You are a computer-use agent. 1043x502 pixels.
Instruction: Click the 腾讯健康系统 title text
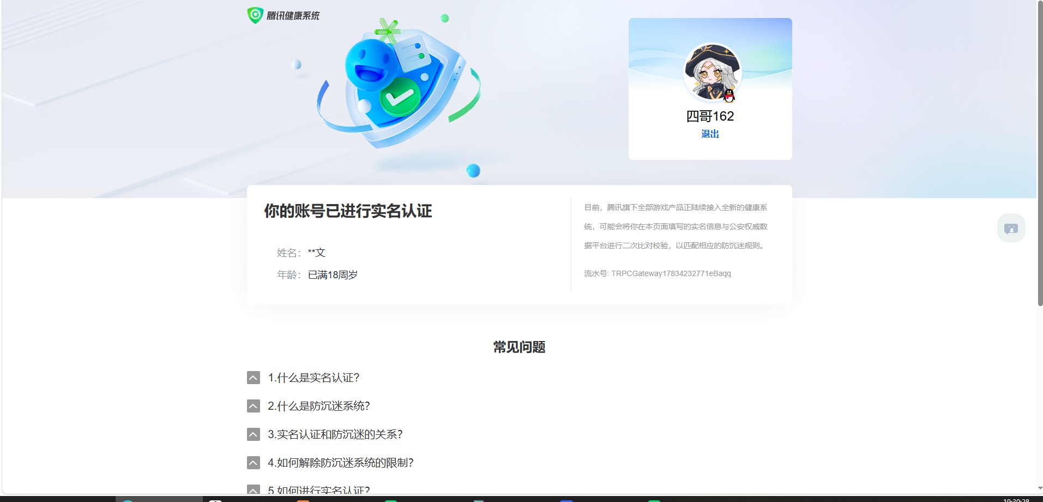(293, 16)
